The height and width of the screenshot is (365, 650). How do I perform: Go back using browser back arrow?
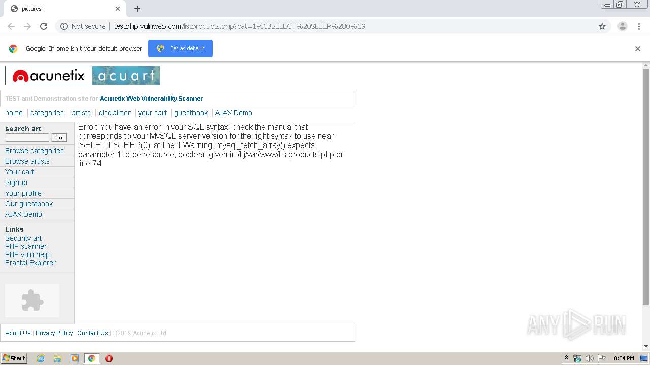coord(11,26)
